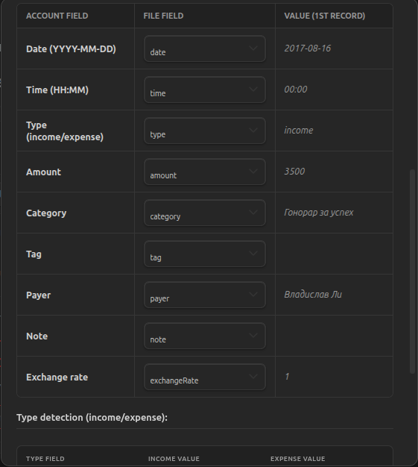This screenshot has width=418, height=467.
Task: Click the 'Type (income/expense)' account field label
Action: [x=65, y=131]
